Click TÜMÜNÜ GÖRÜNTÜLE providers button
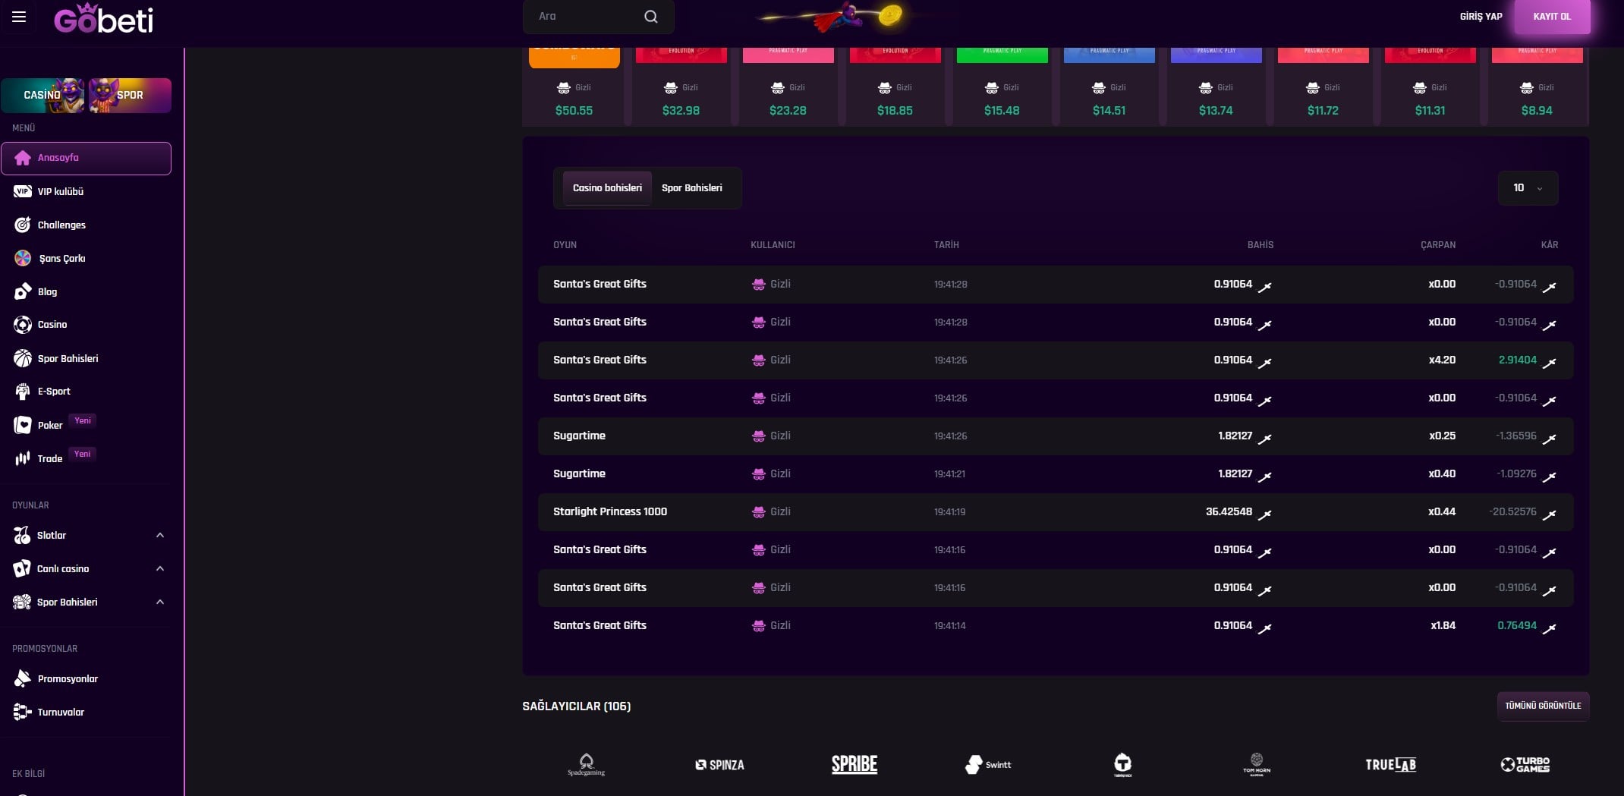The height and width of the screenshot is (796, 1624). coord(1542,706)
